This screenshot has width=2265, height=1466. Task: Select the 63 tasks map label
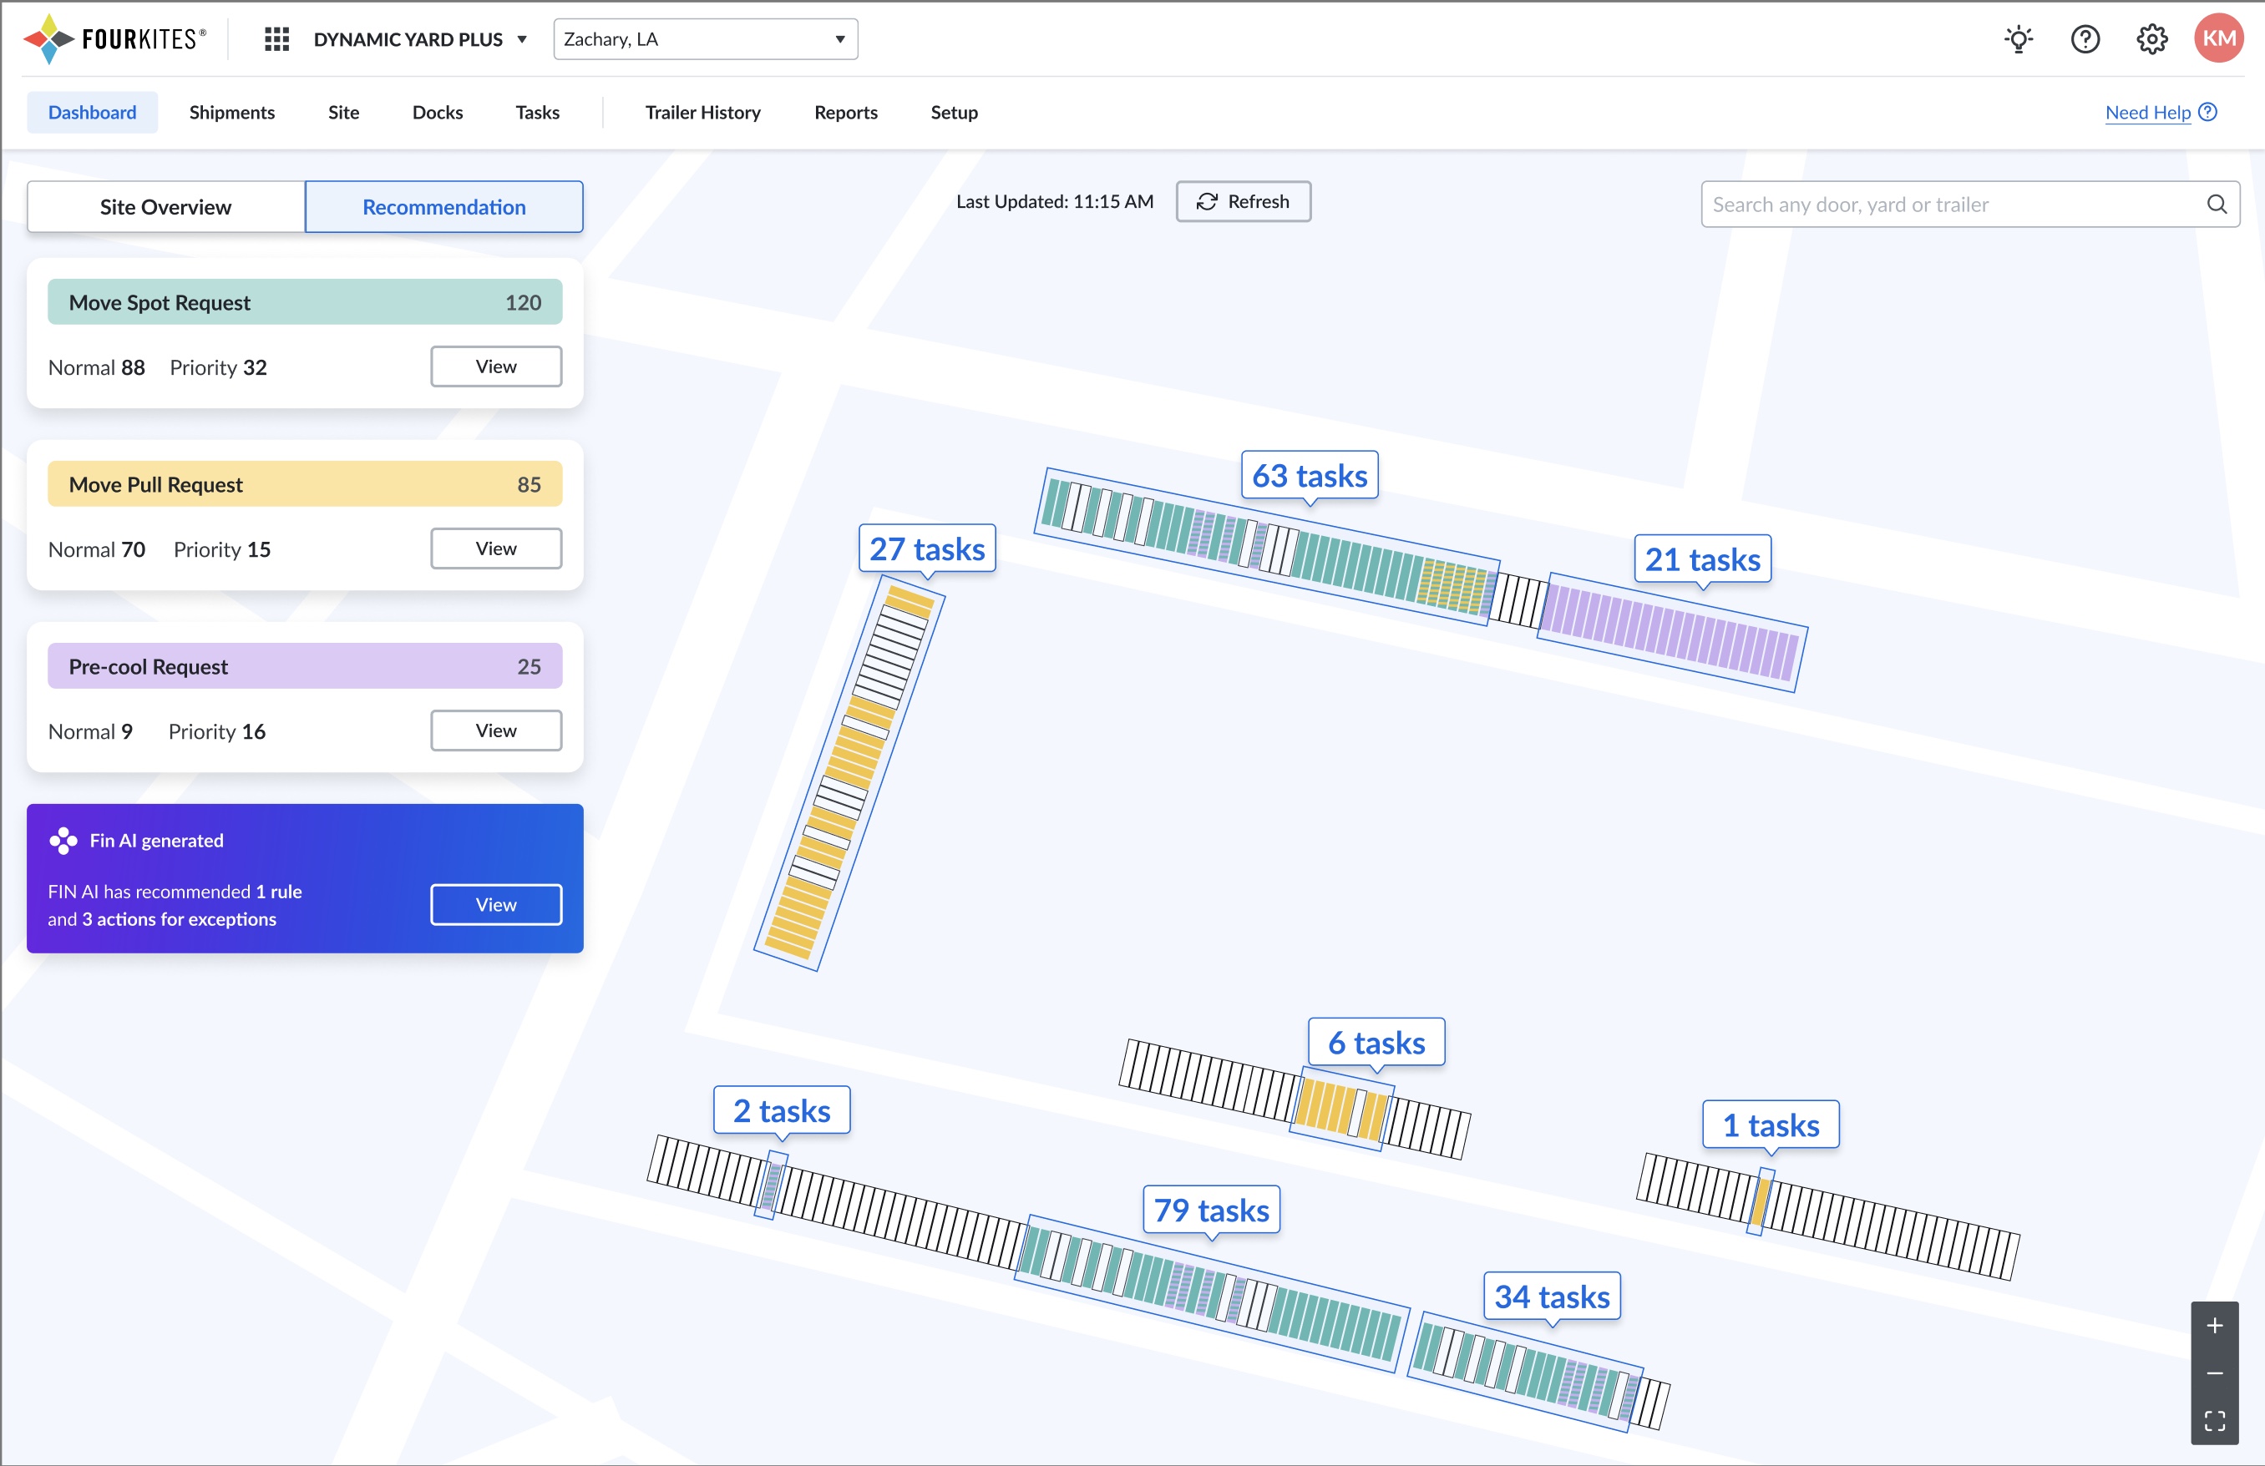click(1310, 475)
